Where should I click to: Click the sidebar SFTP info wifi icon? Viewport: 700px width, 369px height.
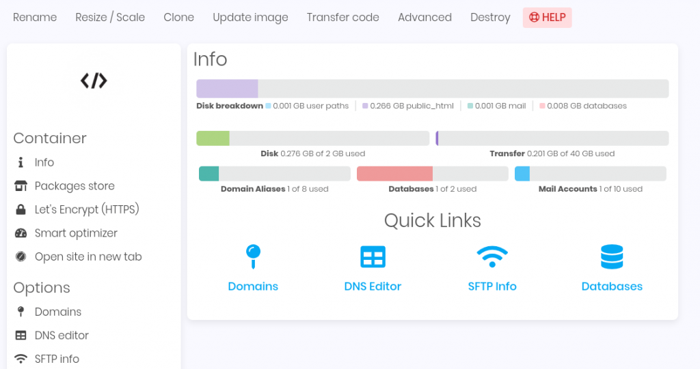[x=21, y=359]
